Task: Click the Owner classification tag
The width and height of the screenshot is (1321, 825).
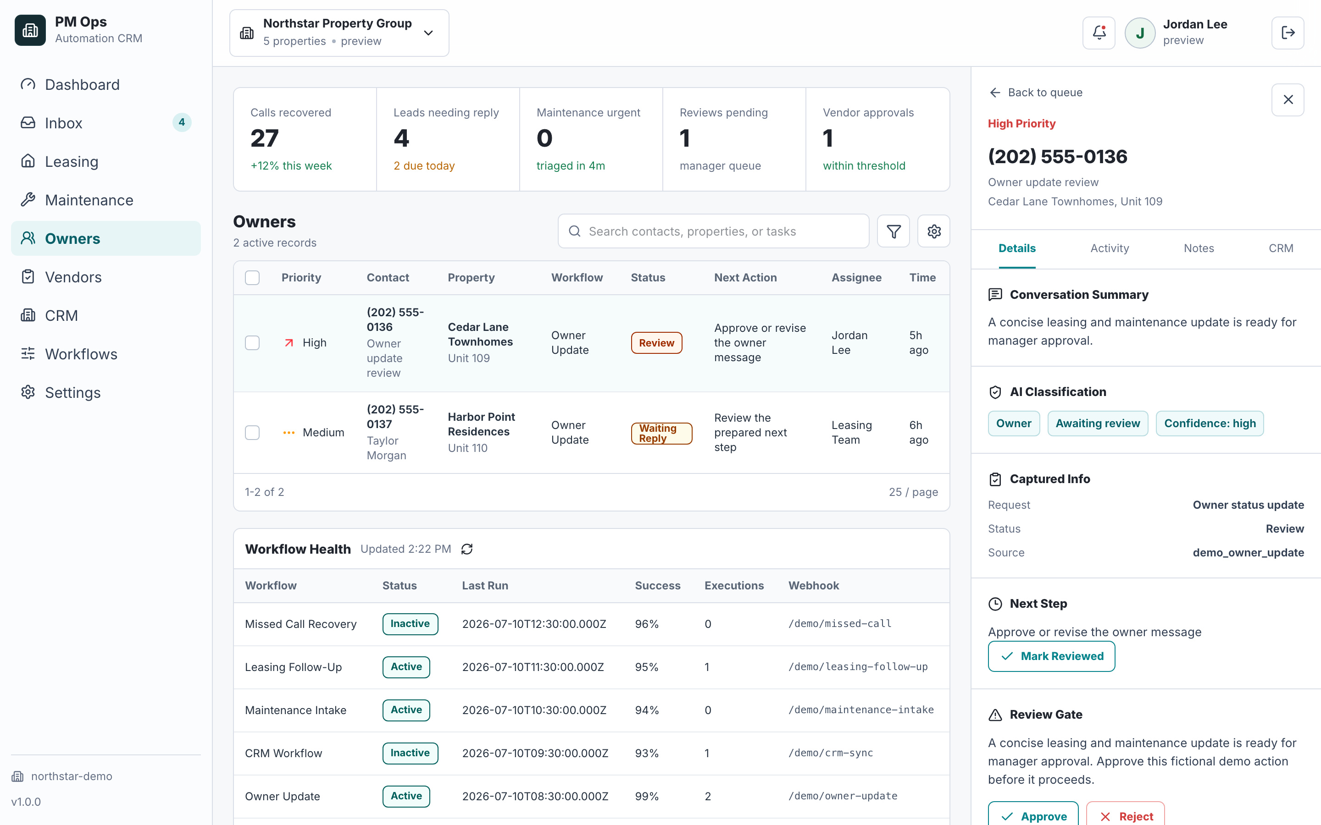Action: [x=1014, y=423]
